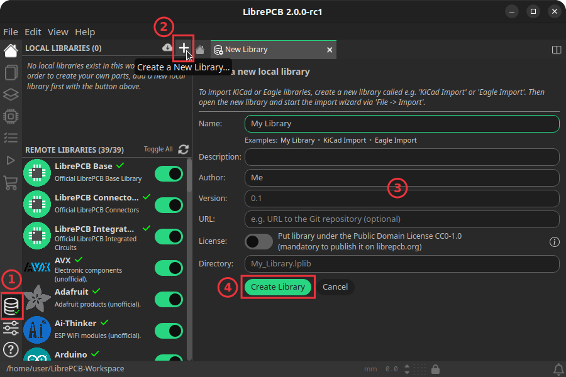Click the Name input containing My Library
The width and height of the screenshot is (566, 377).
pos(401,124)
